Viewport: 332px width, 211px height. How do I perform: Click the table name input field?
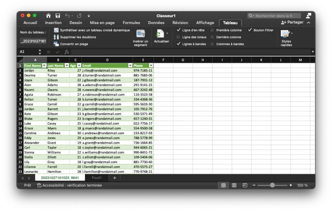(33, 41)
